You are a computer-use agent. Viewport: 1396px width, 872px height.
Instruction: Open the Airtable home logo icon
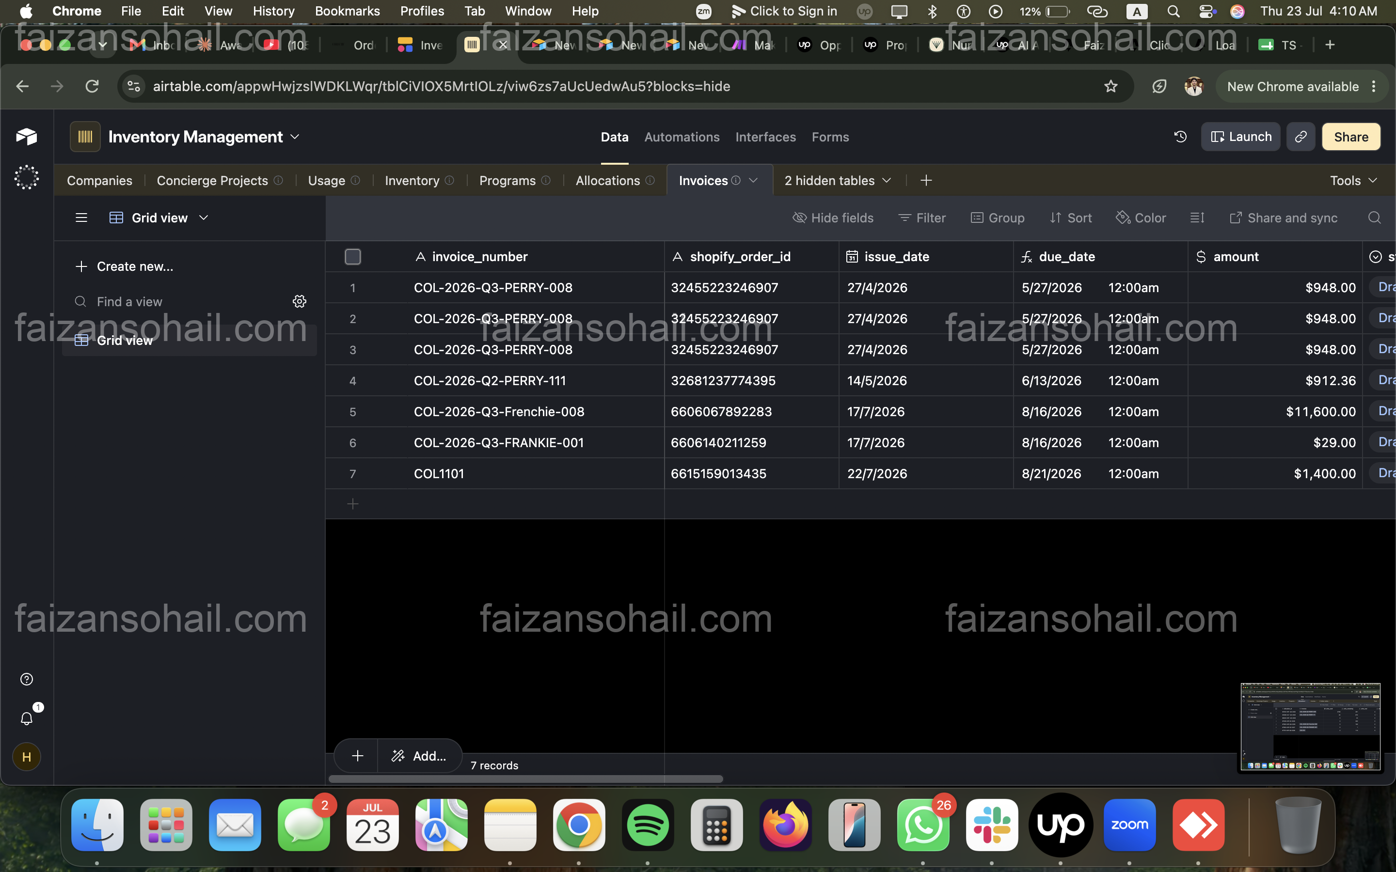[x=27, y=137]
